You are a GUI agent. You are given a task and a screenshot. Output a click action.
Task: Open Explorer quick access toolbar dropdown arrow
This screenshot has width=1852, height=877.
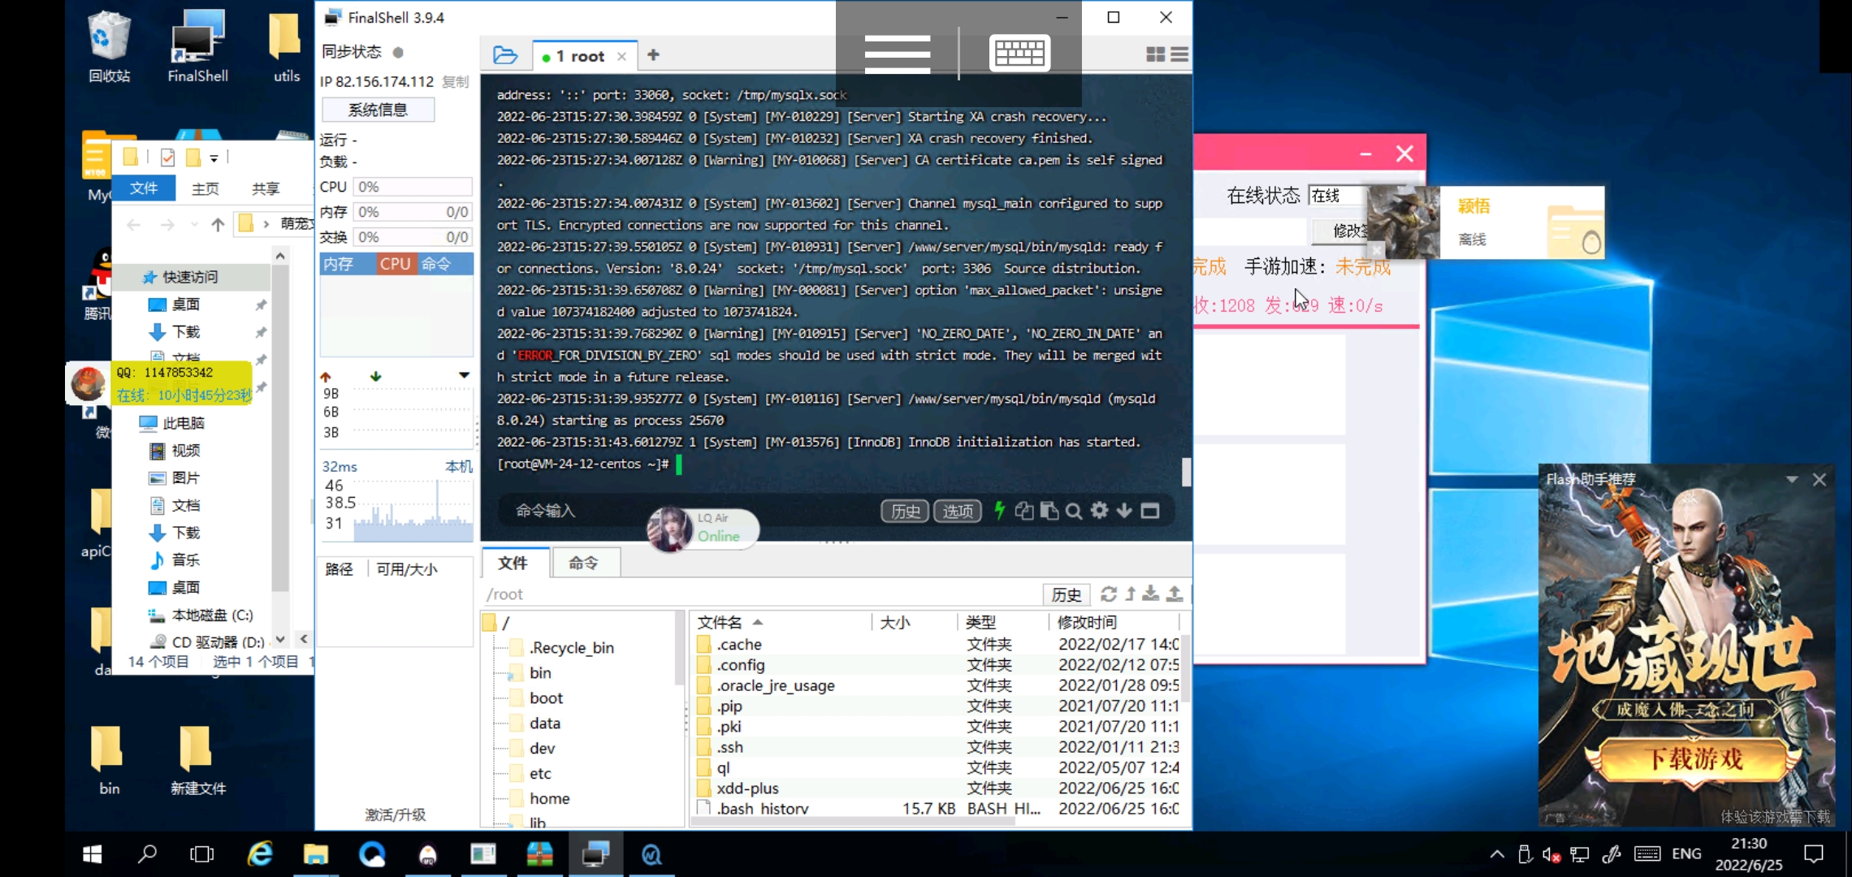pos(214,158)
